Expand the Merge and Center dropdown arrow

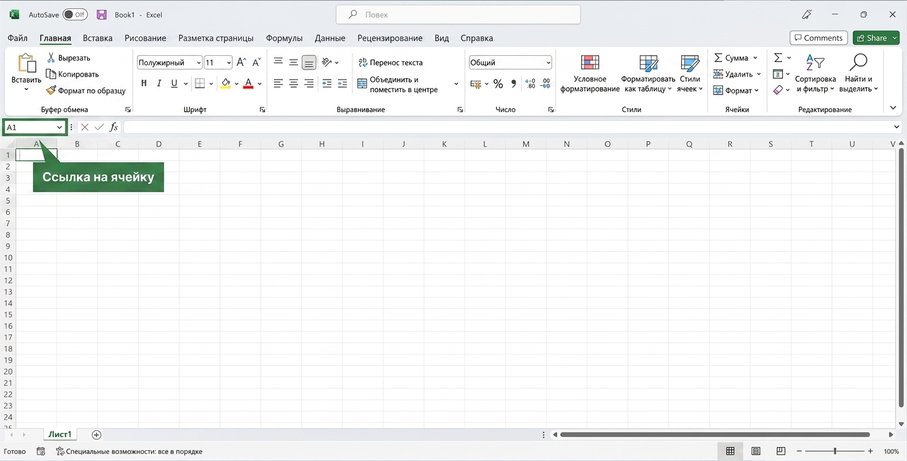(x=456, y=84)
